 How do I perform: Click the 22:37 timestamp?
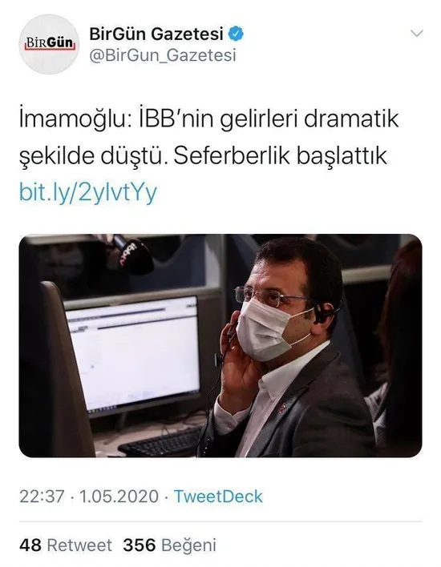pyautogui.click(x=42, y=497)
